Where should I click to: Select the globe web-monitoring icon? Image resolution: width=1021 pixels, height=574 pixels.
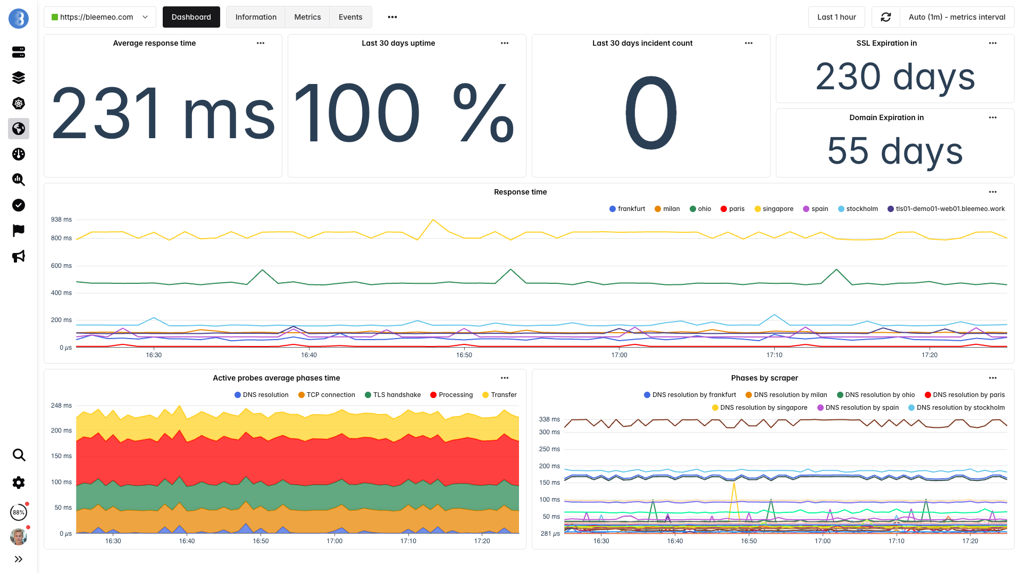[18, 129]
